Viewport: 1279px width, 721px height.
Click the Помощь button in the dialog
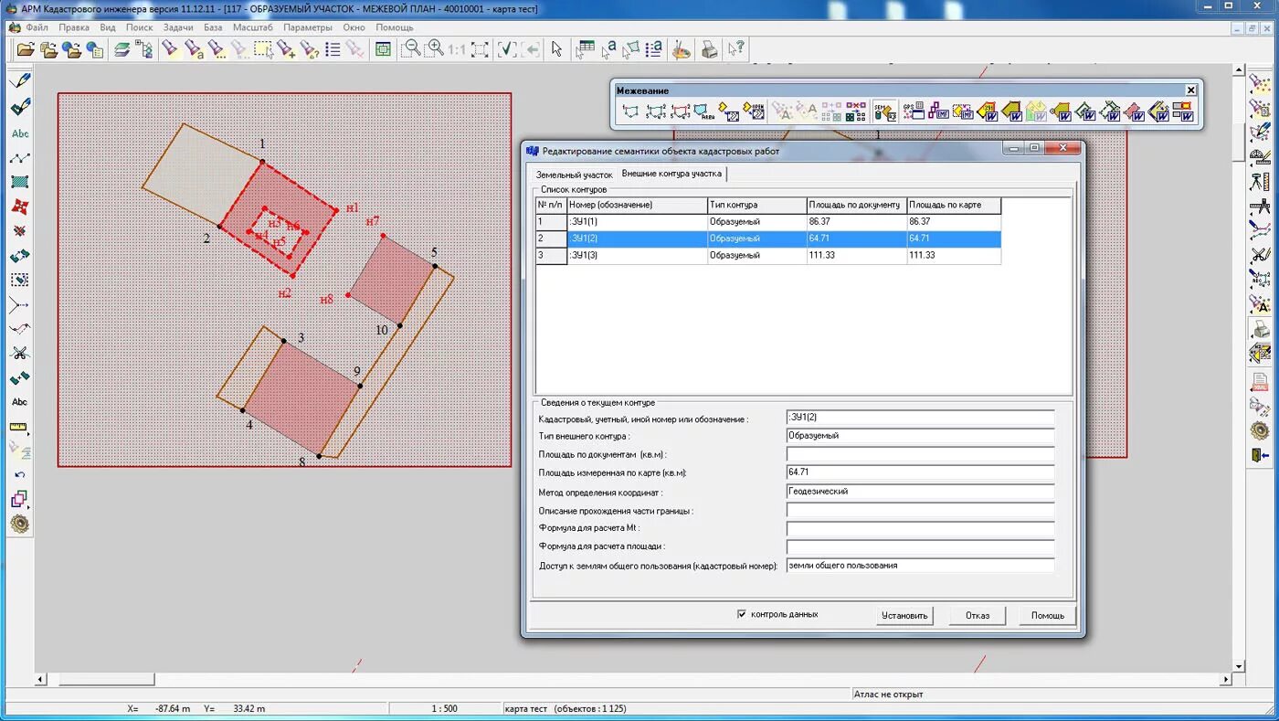pos(1048,616)
